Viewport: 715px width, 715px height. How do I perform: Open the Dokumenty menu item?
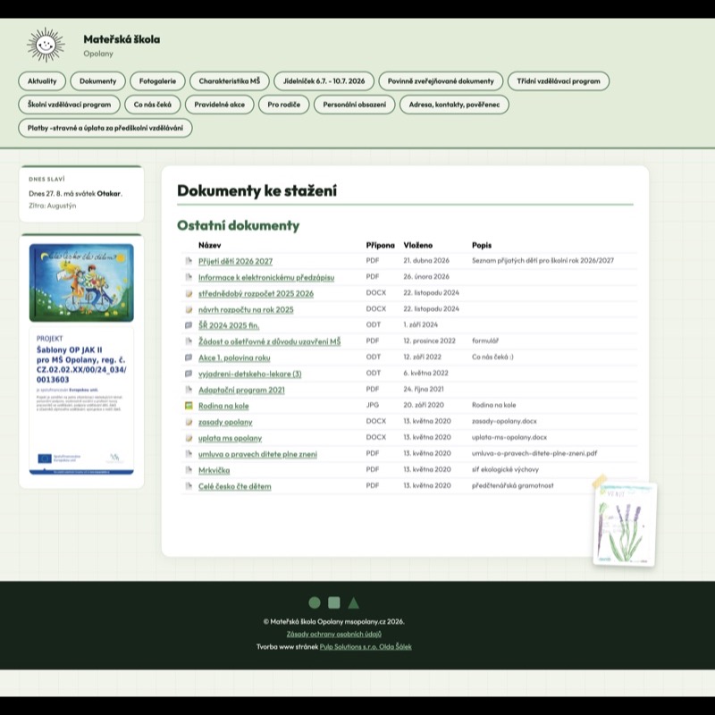(97, 81)
